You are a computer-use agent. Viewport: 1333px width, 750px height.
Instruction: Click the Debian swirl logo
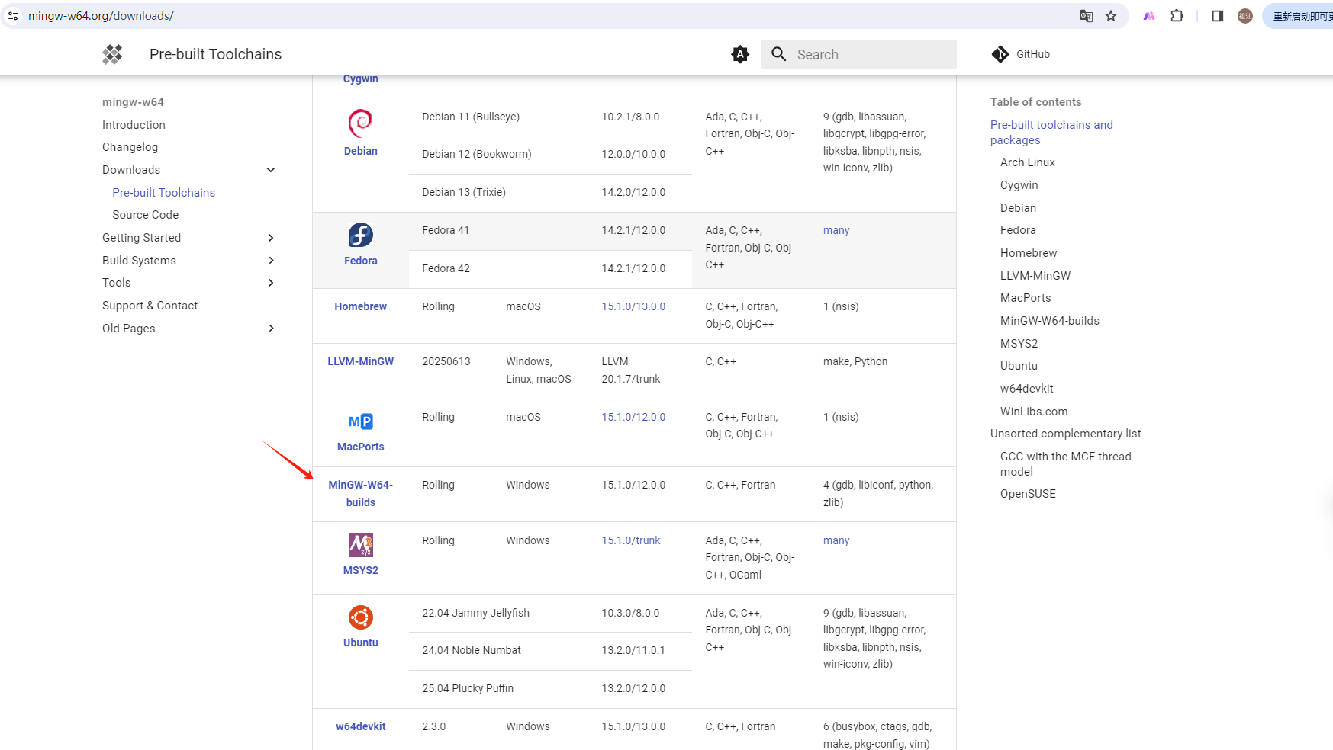click(x=360, y=123)
